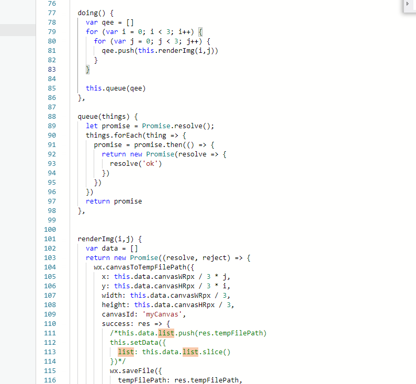
Task: Click the '})*/' comment end on line 114
Action: point(118,362)
